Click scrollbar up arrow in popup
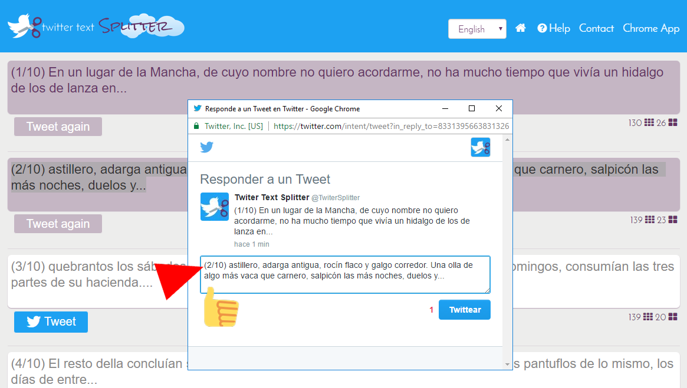687x388 pixels. pos(507,140)
